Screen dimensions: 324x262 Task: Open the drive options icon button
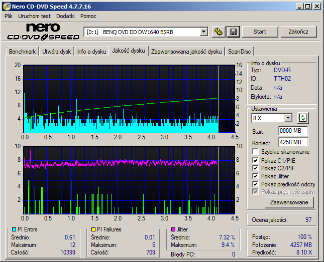click(x=219, y=32)
